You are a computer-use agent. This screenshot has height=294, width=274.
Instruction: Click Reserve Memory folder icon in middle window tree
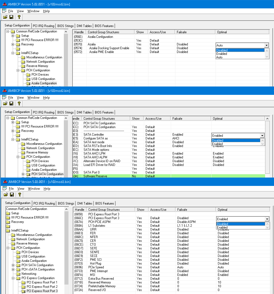[23, 152]
